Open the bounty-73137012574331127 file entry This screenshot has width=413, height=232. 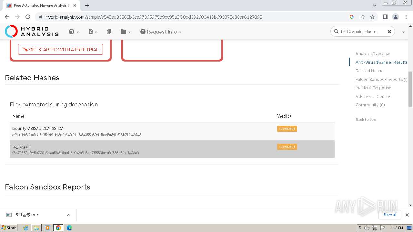(38, 128)
